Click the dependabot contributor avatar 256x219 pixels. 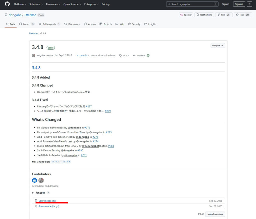coord(34,180)
